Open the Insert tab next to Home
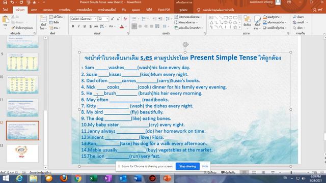Viewport: 326px width, 183px height. [34, 10]
